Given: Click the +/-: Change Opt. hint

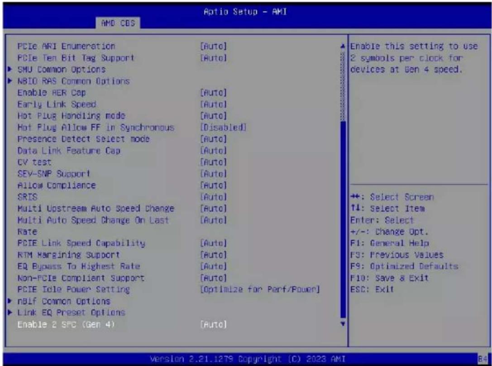Looking at the screenshot, I should tap(389, 232).
